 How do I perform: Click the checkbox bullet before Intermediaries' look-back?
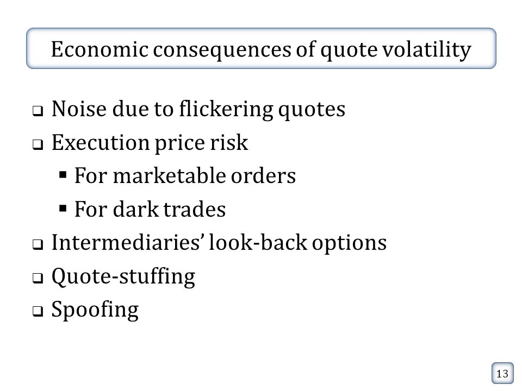38,245
